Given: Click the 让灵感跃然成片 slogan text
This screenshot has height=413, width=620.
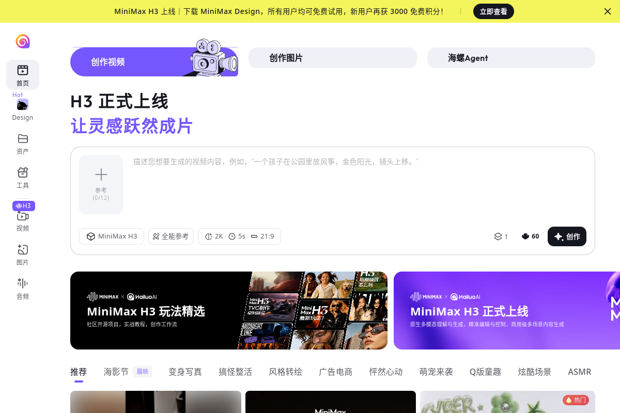Looking at the screenshot, I should pyautogui.click(x=132, y=126).
